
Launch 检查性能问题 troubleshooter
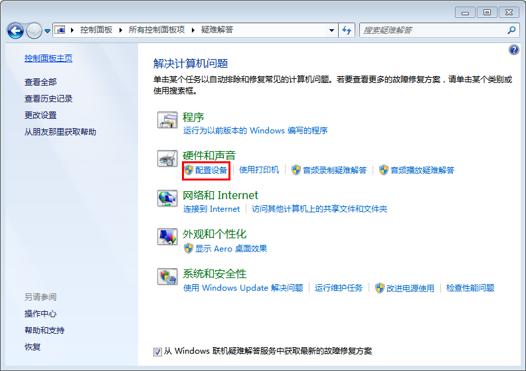point(470,288)
